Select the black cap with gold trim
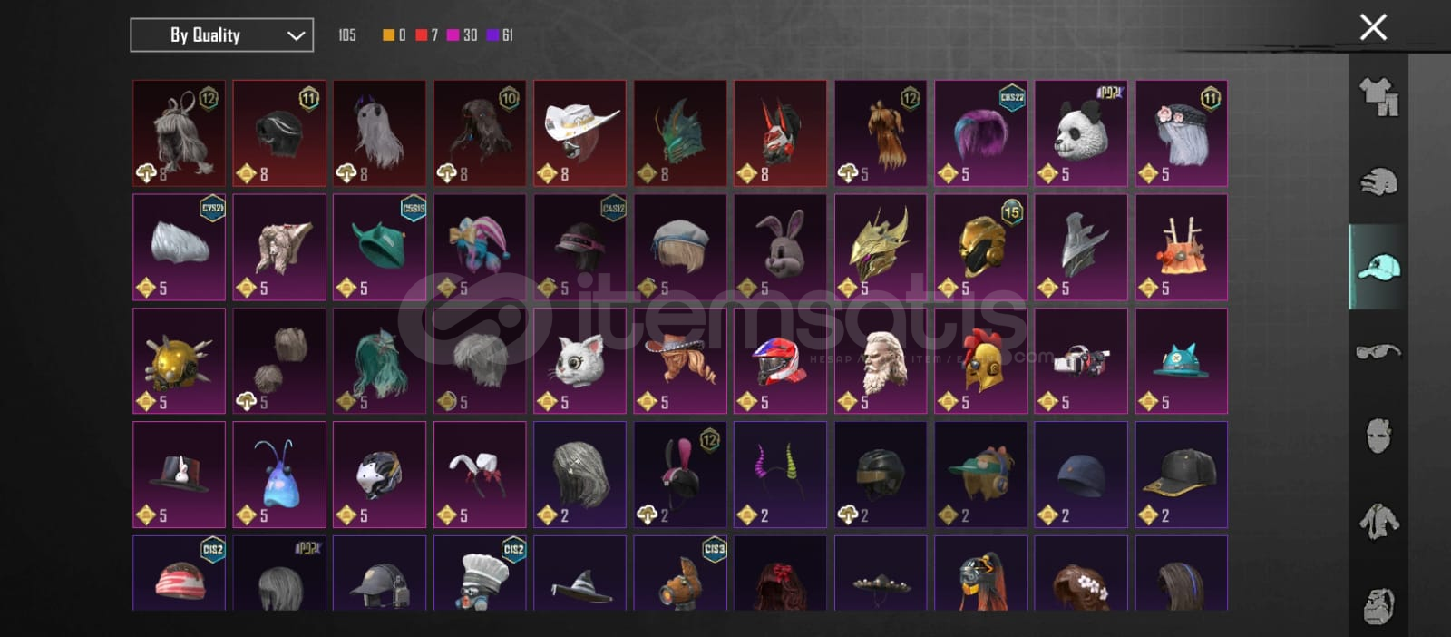 tap(1181, 475)
